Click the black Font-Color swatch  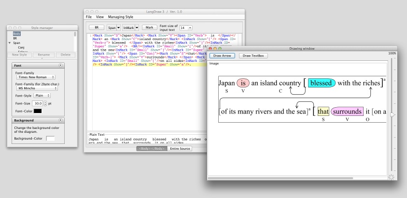(37, 111)
